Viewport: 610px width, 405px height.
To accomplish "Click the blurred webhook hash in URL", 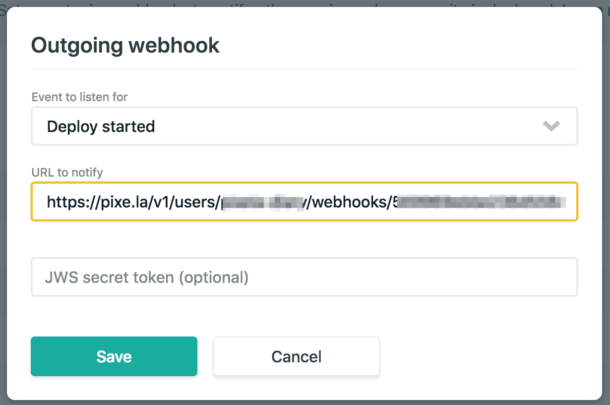I will tap(481, 202).
